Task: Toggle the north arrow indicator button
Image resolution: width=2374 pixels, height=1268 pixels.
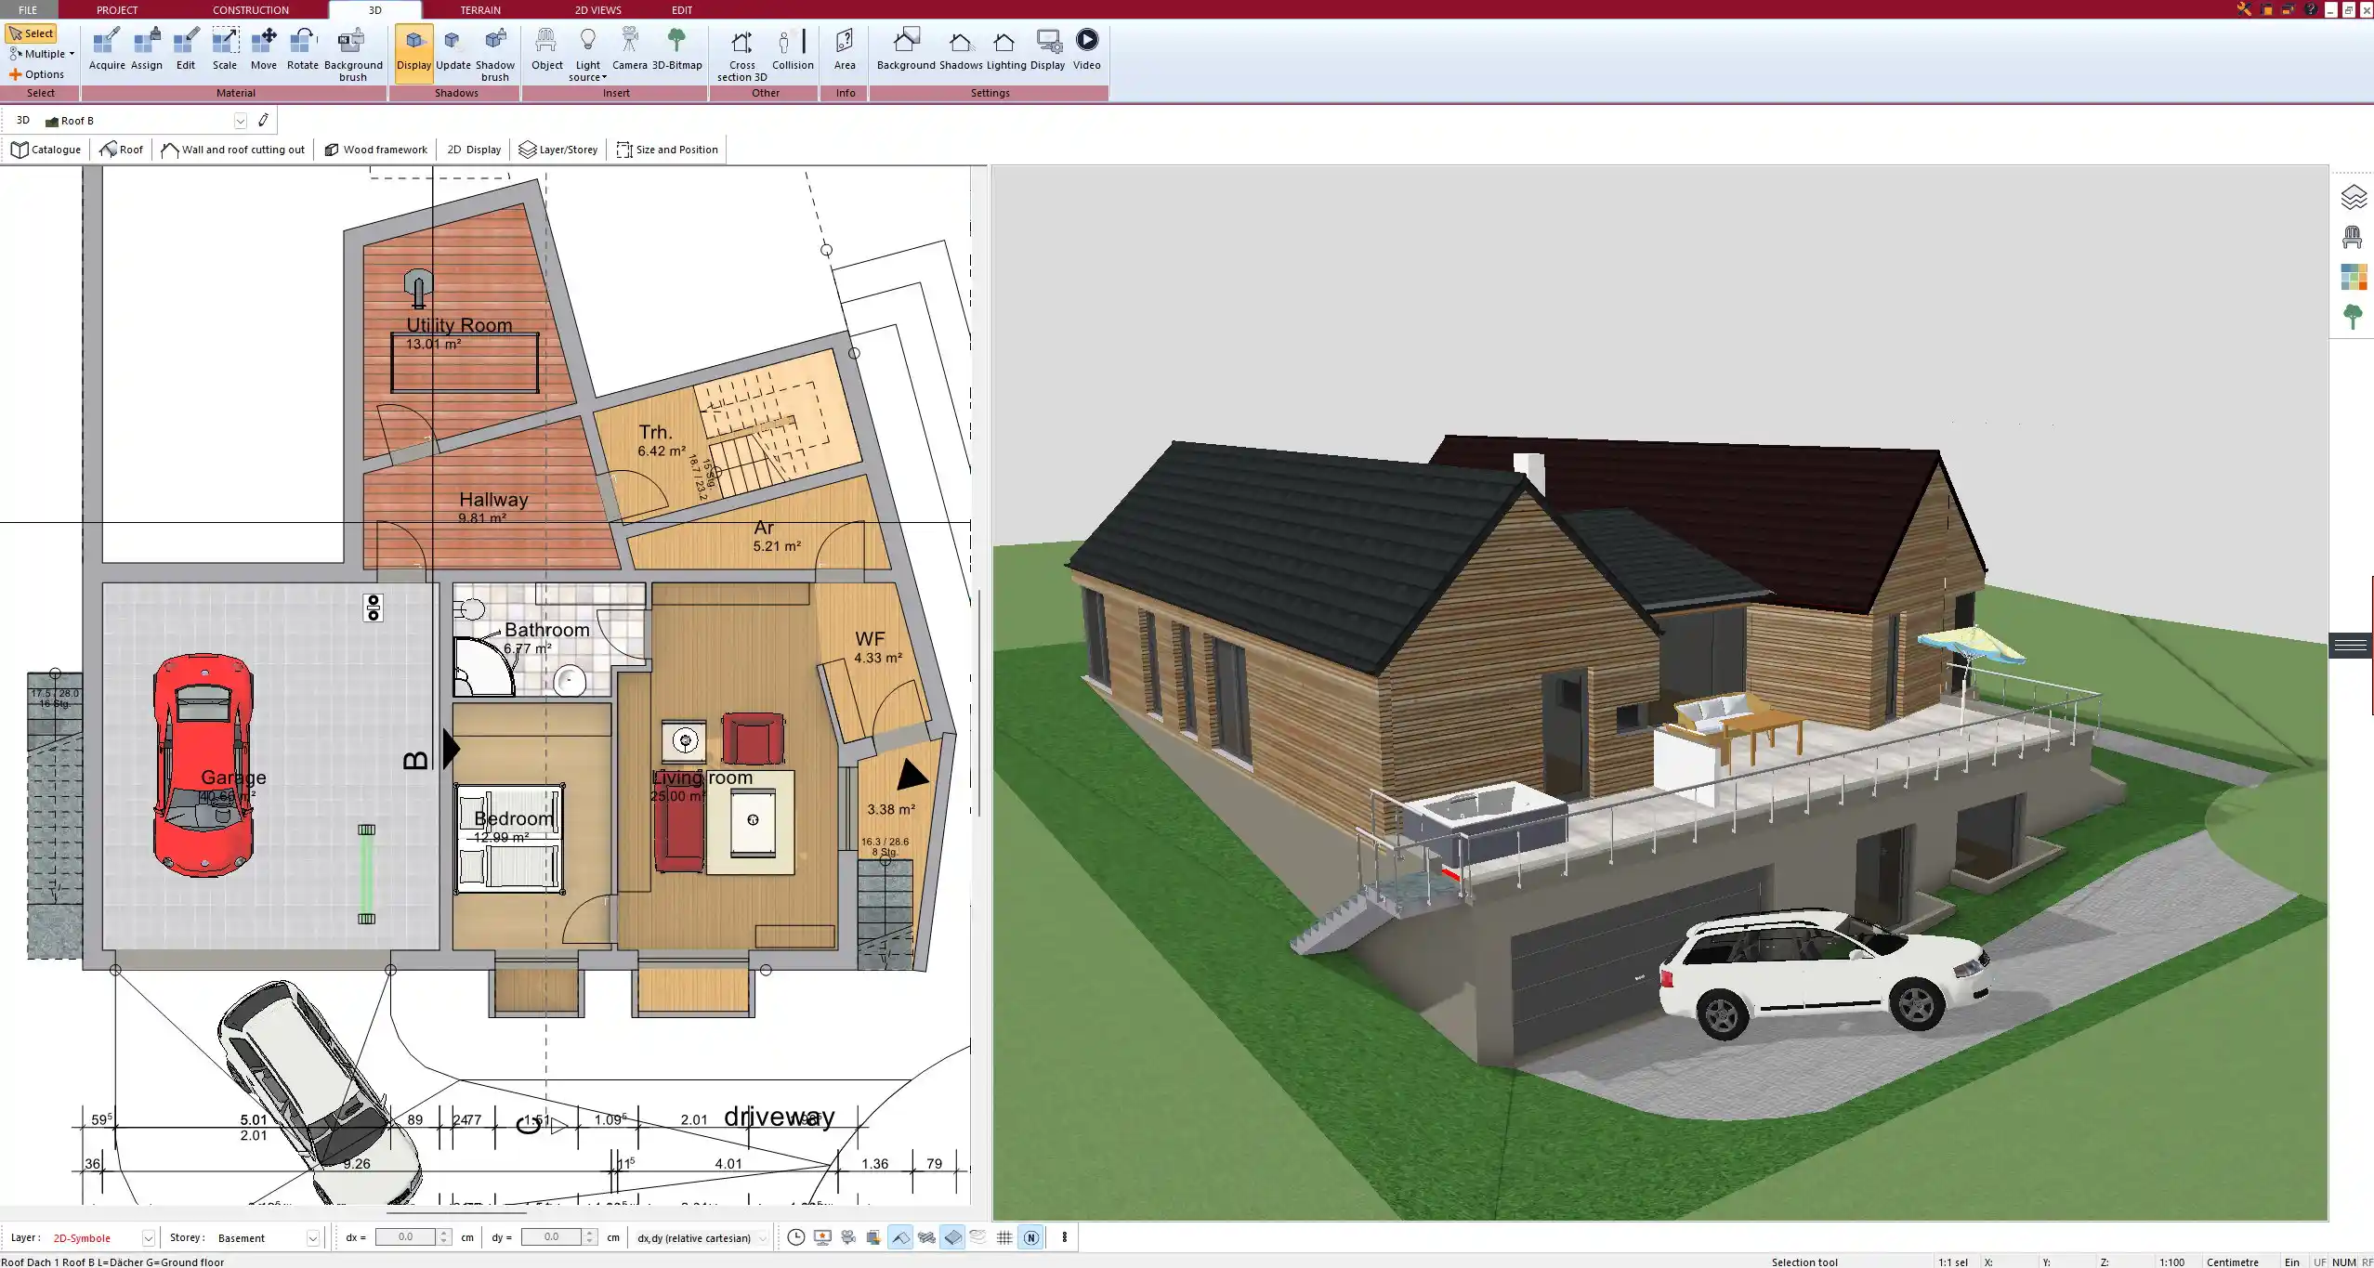Action: pos(1031,1237)
